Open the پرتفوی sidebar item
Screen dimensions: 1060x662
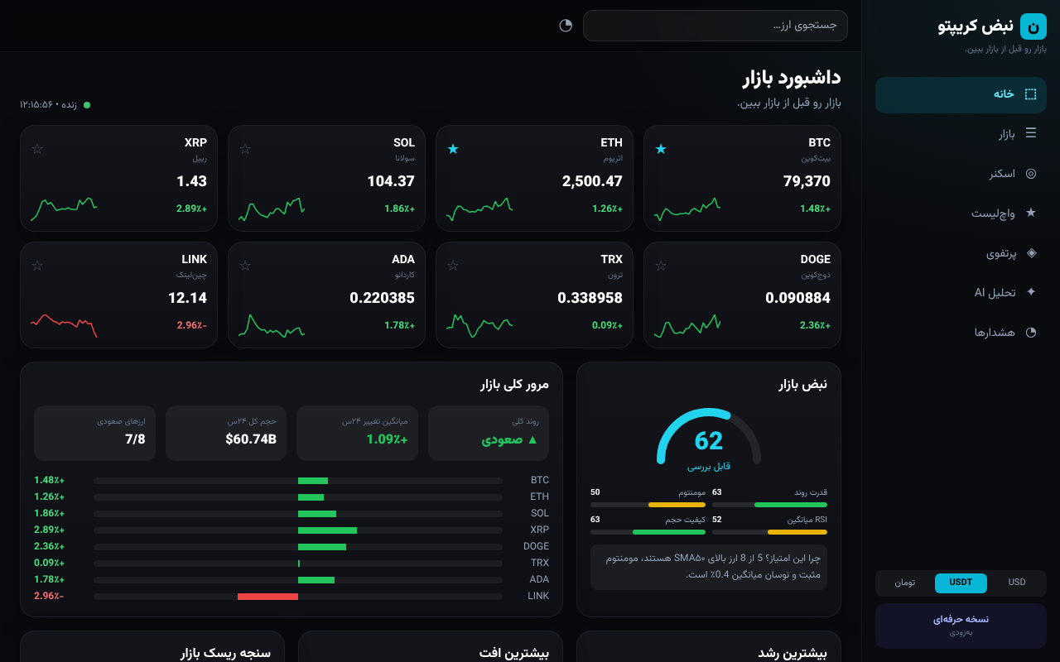[961, 253]
